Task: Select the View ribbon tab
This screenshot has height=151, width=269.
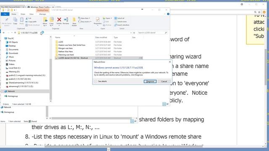Action: (x=32, y=14)
